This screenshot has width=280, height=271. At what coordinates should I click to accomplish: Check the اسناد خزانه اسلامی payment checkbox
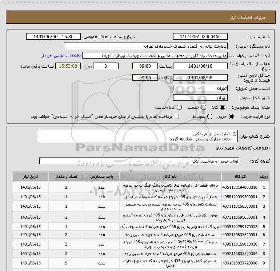click(176, 116)
